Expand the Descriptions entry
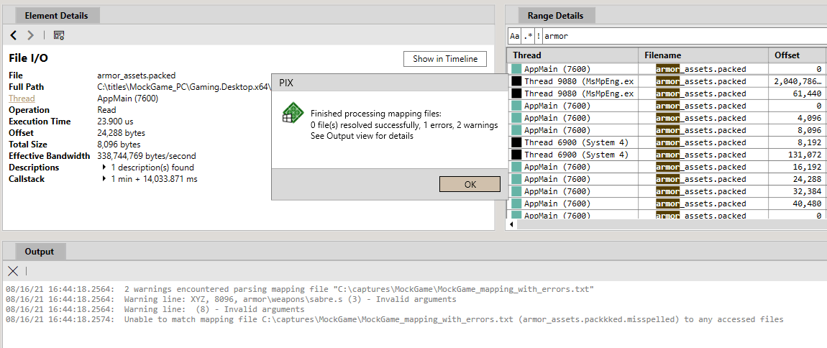 pyautogui.click(x=104, y=168)
